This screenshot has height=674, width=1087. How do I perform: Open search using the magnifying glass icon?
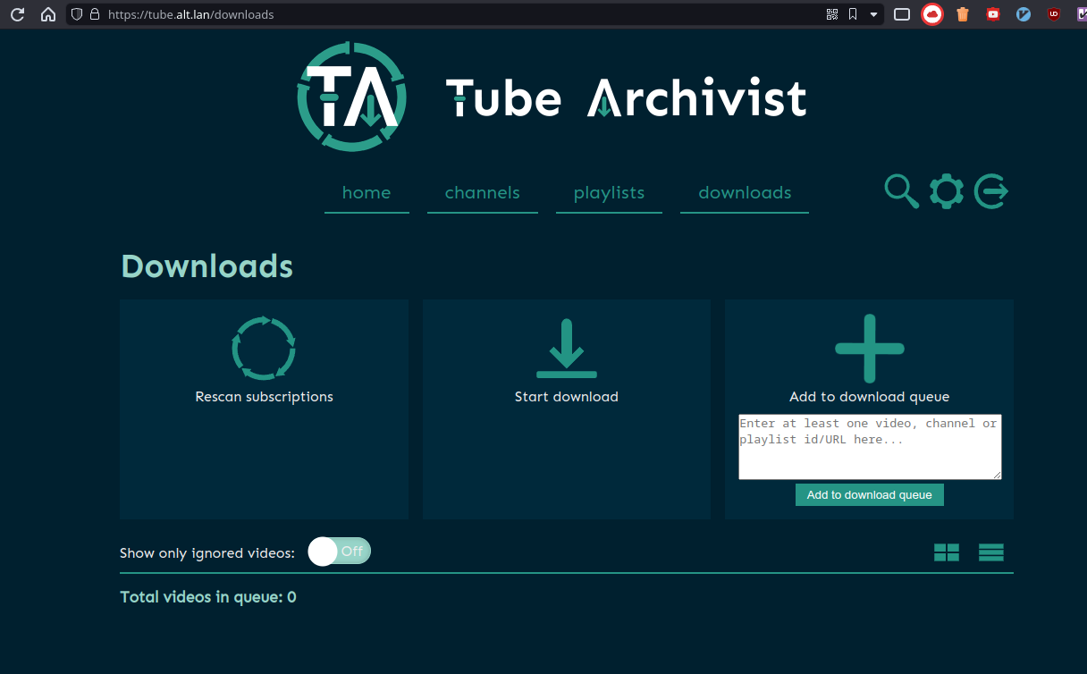[901, 191]
